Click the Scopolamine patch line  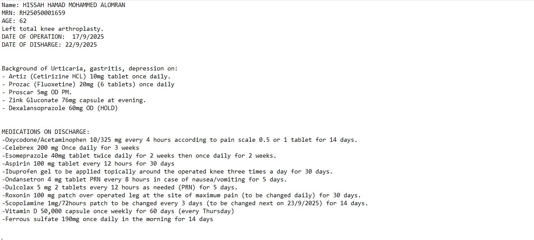coord(185,203)
